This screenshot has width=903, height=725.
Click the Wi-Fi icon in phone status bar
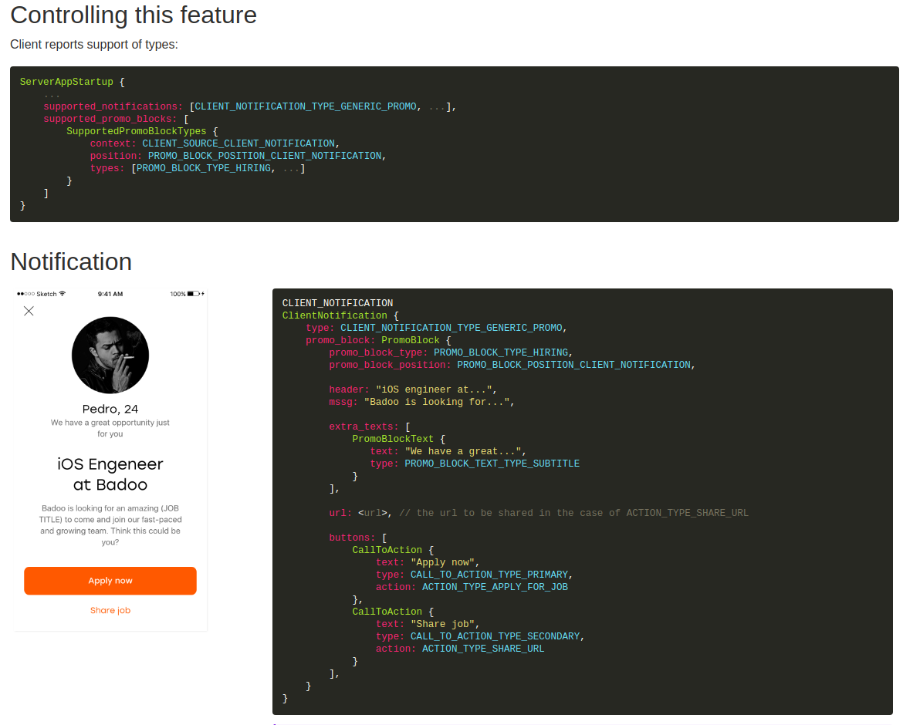(x=63, y=294)
